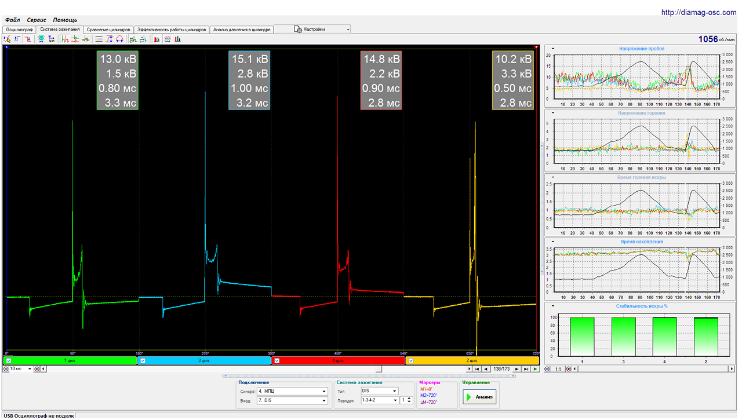This screenshot has width=742, height=420.
Task: Collapse the Напряжение пробоя graph
Action: (x=552, y=49)
